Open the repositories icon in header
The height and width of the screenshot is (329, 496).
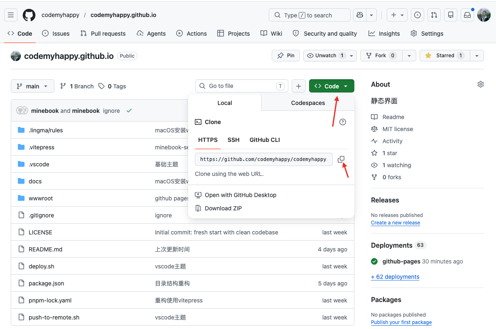coord(451,15)
